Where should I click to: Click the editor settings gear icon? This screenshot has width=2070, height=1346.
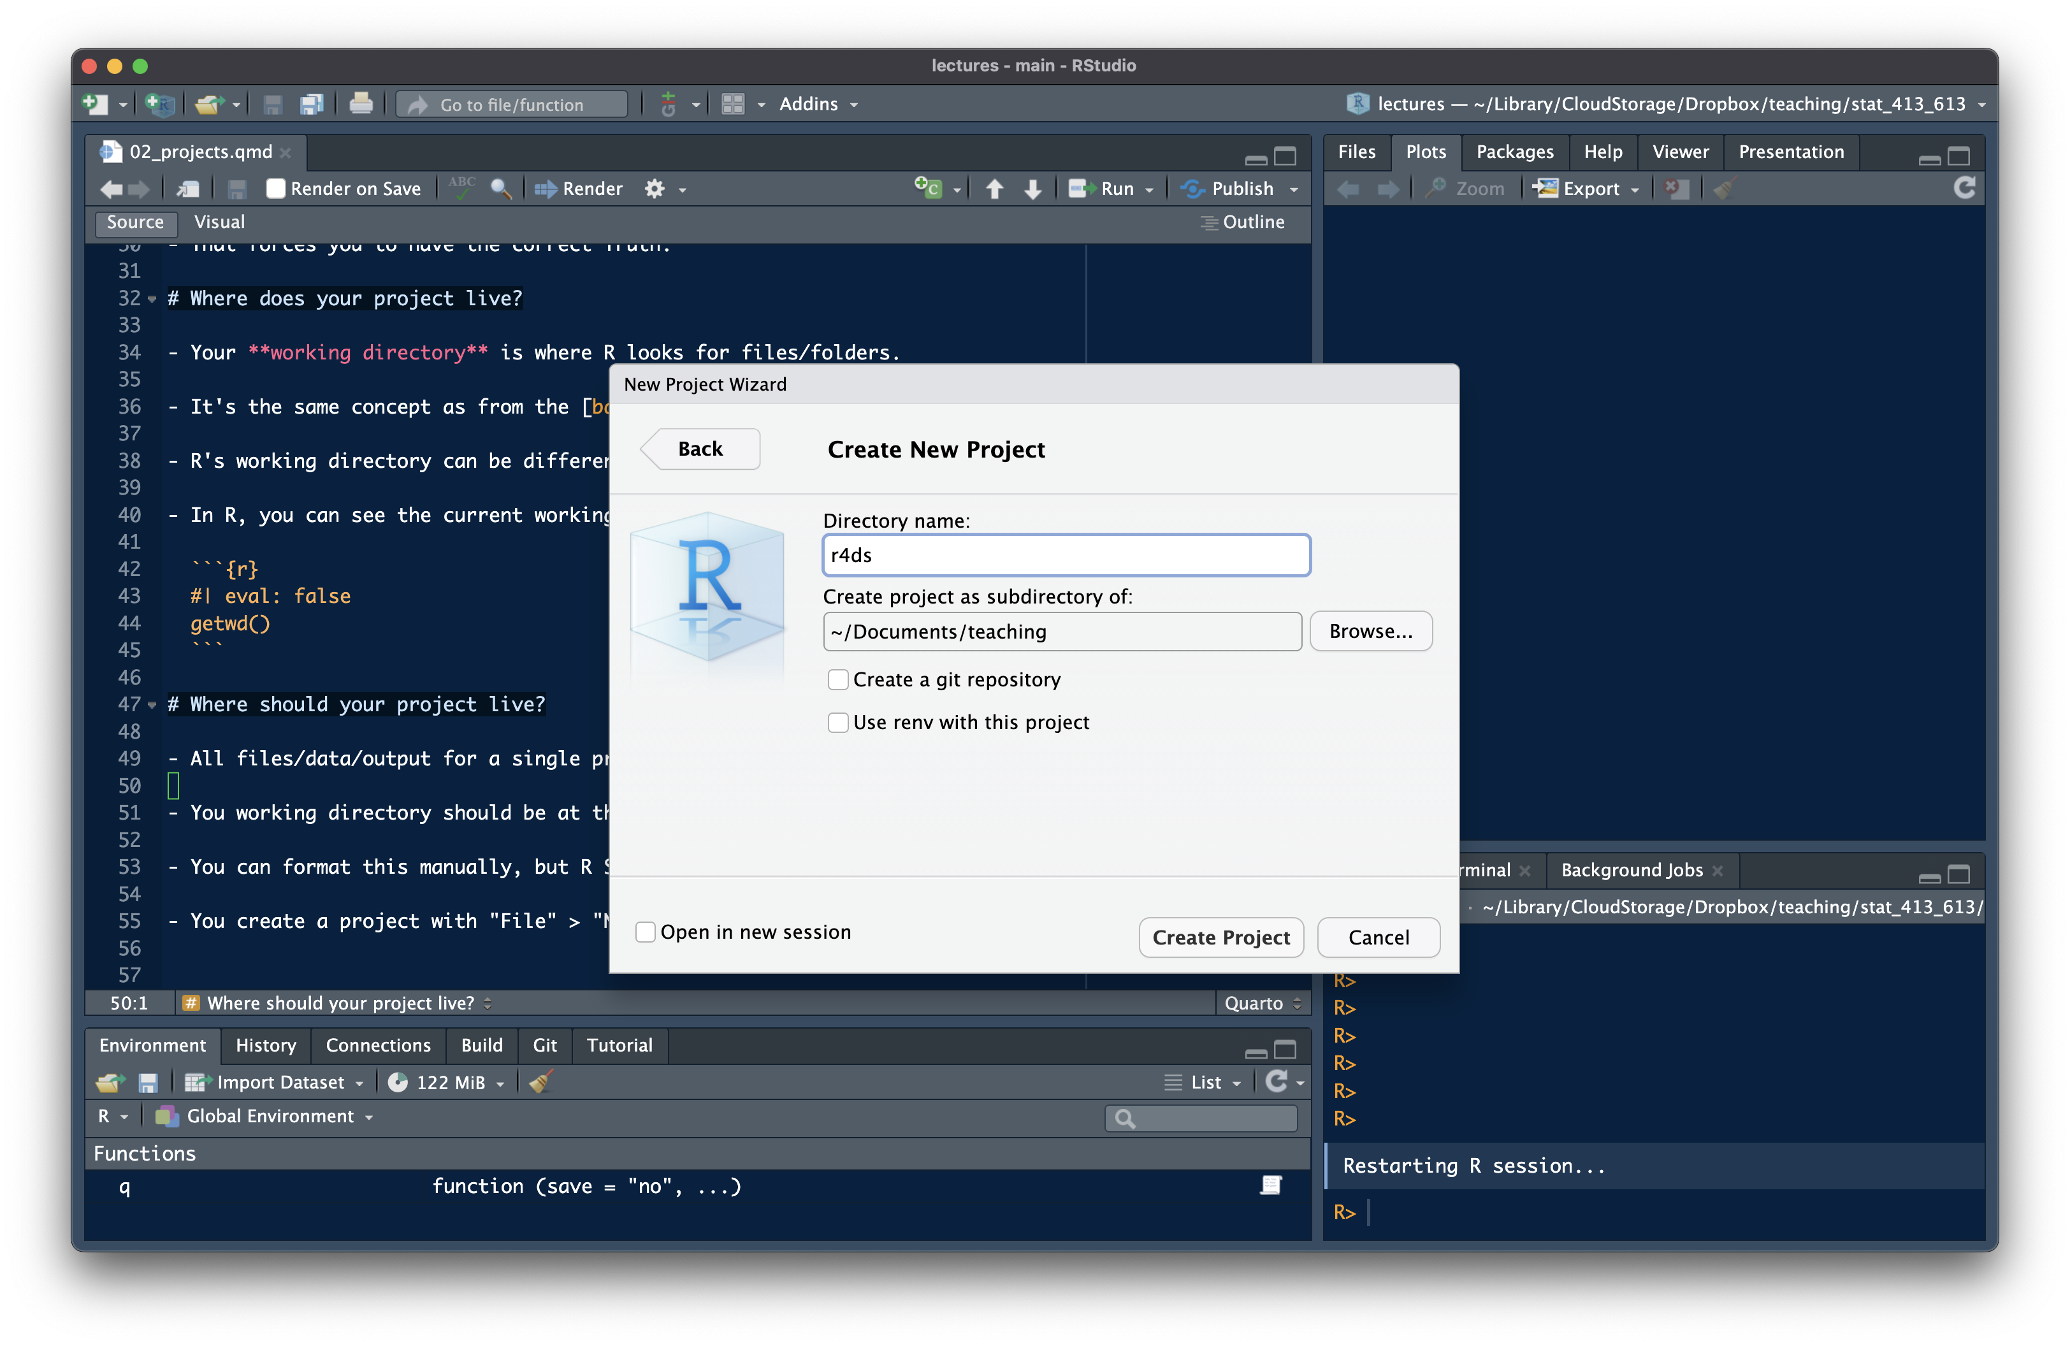click(x=655, y=189)
